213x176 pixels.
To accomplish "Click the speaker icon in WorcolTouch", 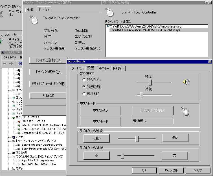I will point(186,82).
